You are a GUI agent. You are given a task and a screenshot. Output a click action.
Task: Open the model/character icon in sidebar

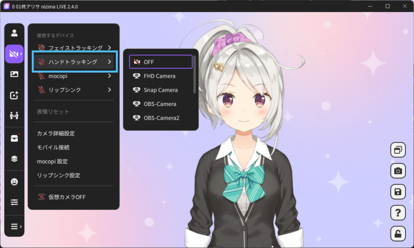pos(14,33)
